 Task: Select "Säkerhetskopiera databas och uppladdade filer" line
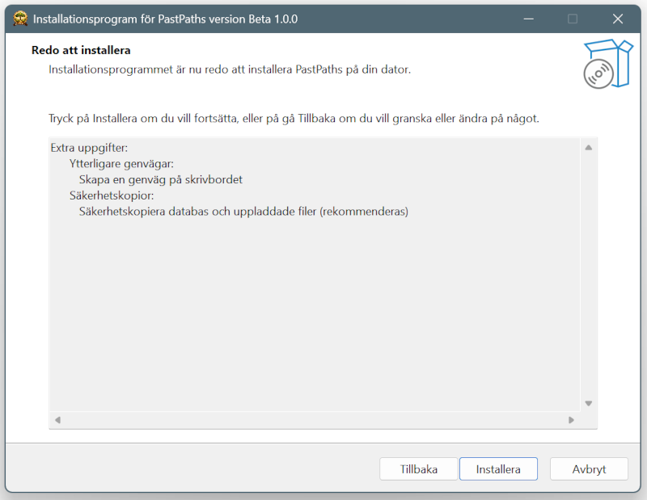tap(243, 212)
